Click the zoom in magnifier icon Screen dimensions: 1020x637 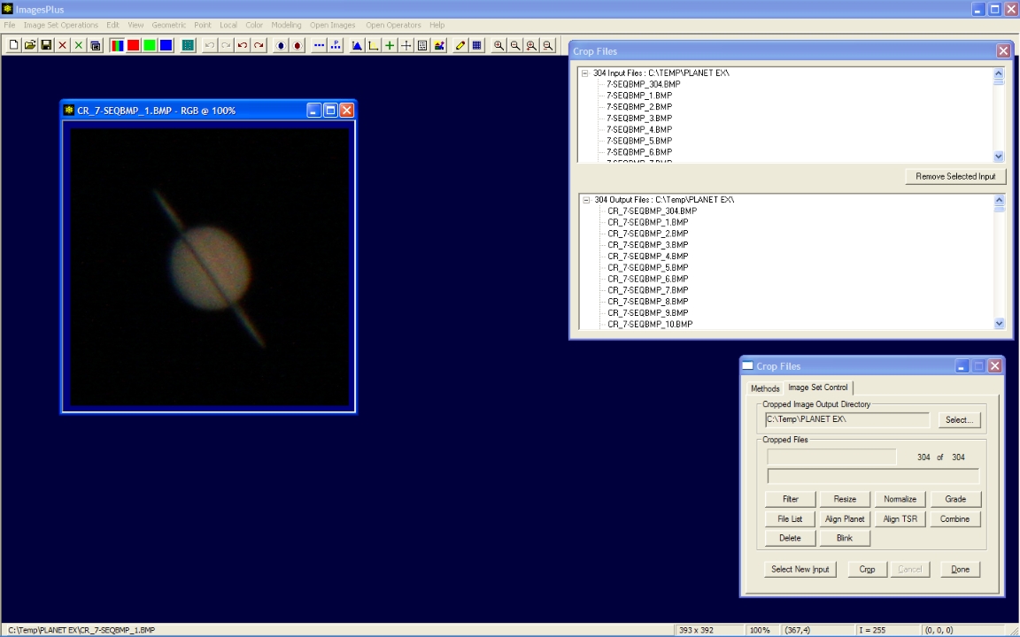(499, 45)
